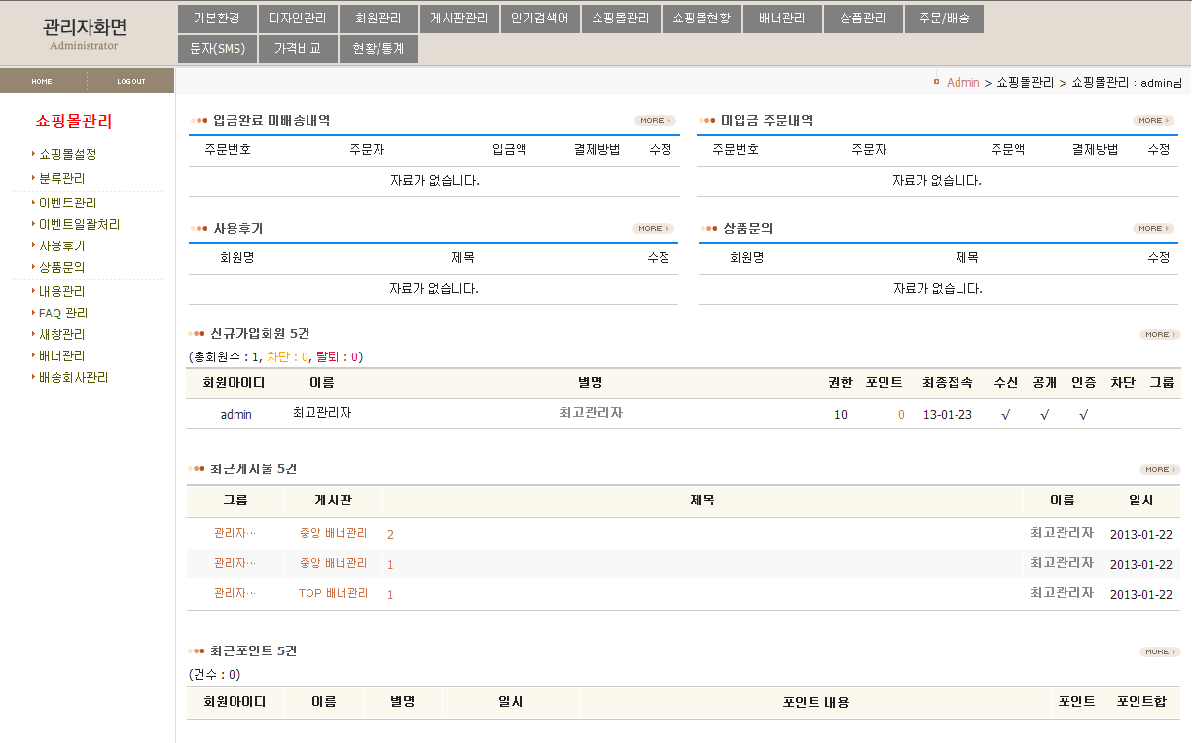Show MORE of 최근게시물 5건
The height and width of the screenshot is (743, 1192).
pos(1160,470)
